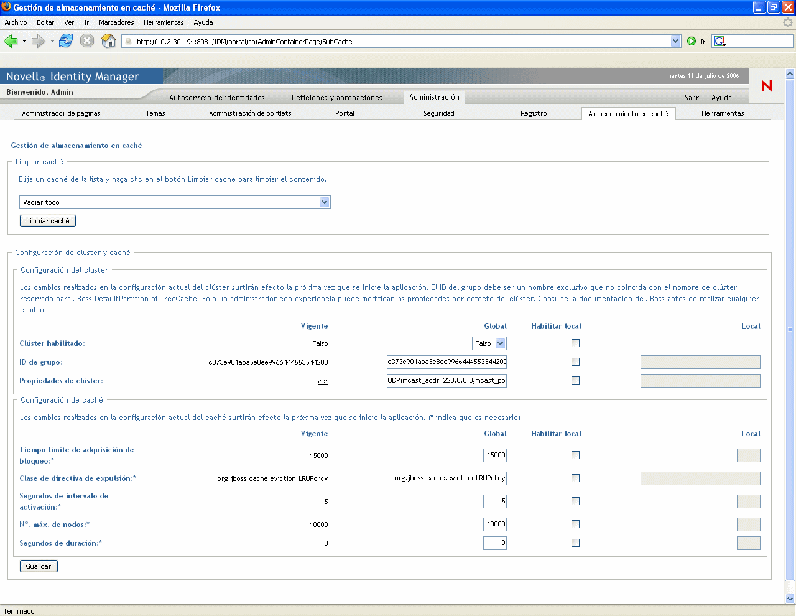Open Administrador de páginas subtab
The width and height of the screenshot is (796, 616).
61,113
